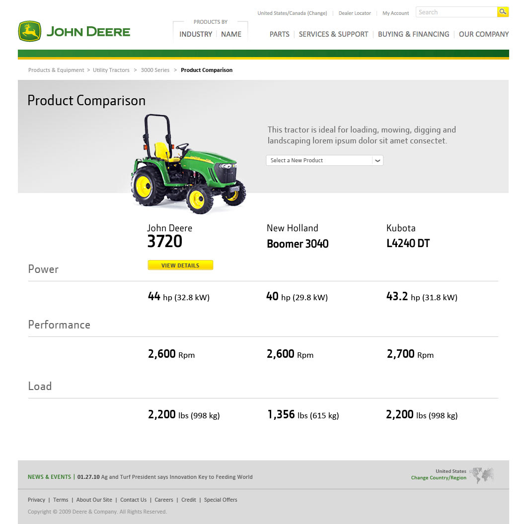Click the View Details button

click(x=180, y=265)
